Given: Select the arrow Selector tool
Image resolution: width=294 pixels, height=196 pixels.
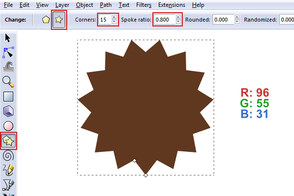Looking at the screenshot, I should [x=9, y=38].
